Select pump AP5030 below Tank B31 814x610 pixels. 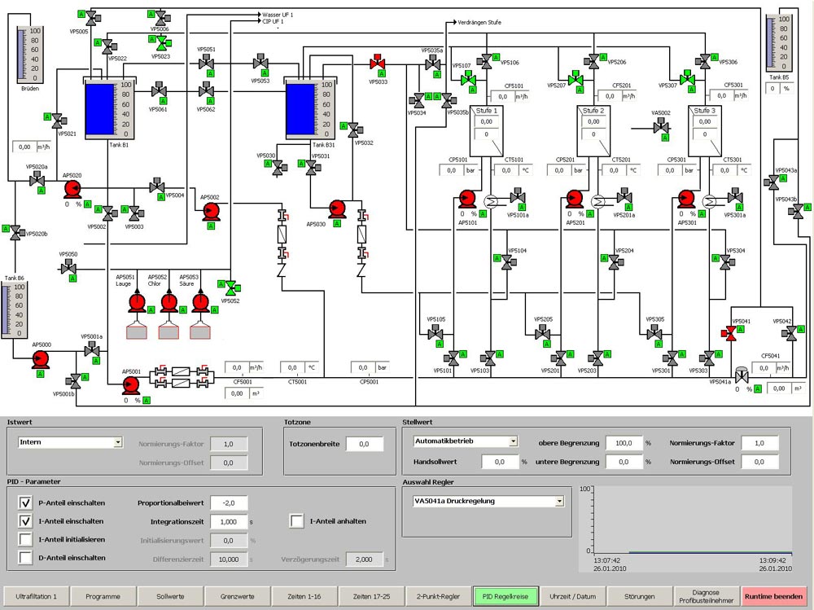pyautogui.click(x=338, y=209)
